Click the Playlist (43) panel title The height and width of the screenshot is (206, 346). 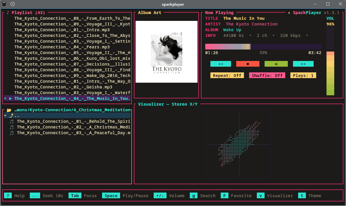(x=26, y=13)
